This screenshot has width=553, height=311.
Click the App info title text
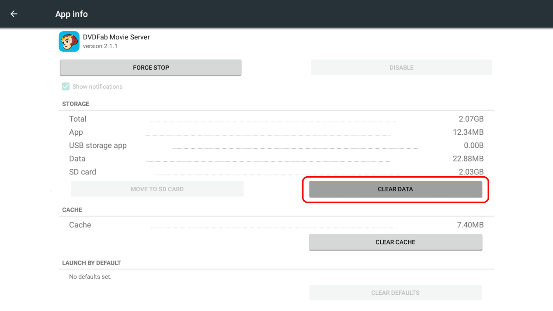coord(71,14)
